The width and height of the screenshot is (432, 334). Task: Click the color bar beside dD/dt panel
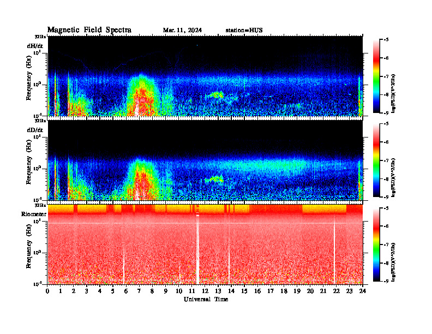pos(376,160)
